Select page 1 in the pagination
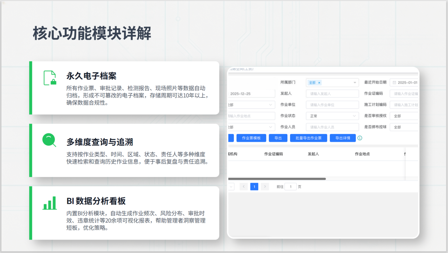This screenshot has height=253, width=448. 254,186
